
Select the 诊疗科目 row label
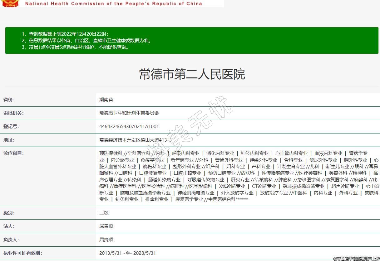tap(13, 153)
